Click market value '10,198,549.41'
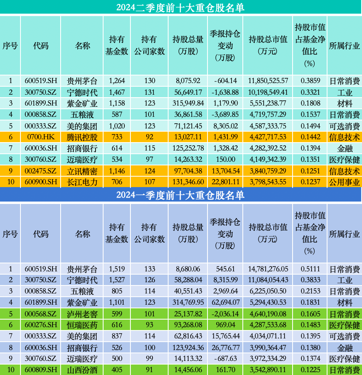Image resolution: width=362 pixels, height=375 pixels. [268, 92]
